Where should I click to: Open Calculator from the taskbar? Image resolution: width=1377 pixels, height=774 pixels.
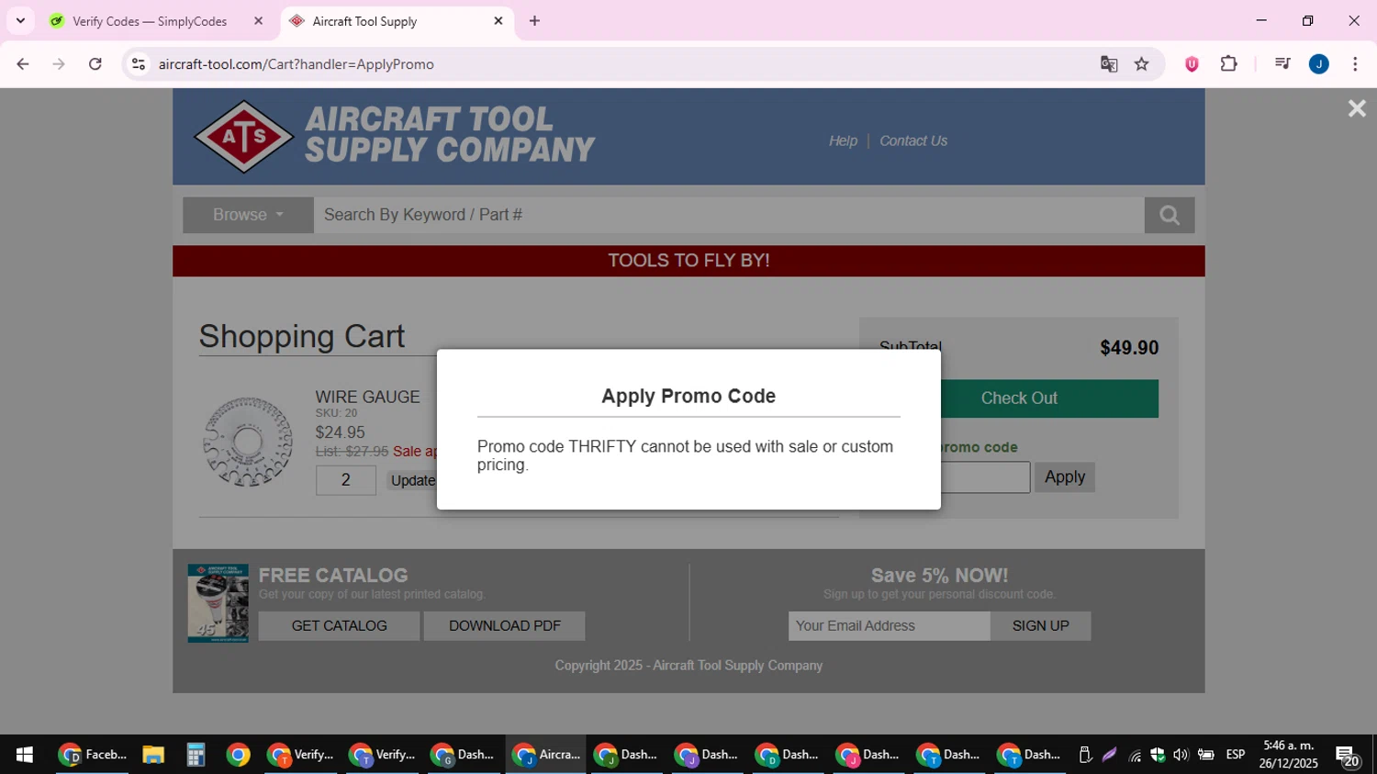[x=196, y=755]
